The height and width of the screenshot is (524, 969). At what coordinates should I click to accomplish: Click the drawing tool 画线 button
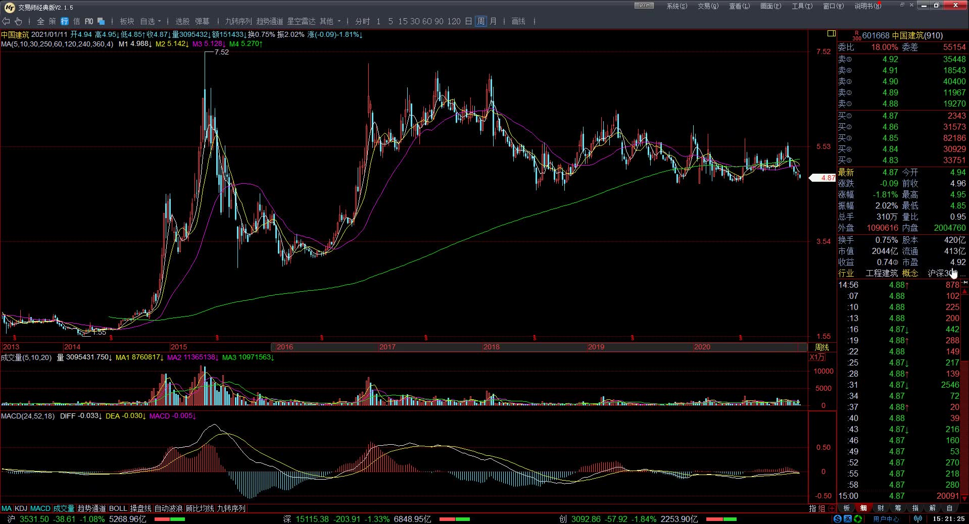pos(518,21)
